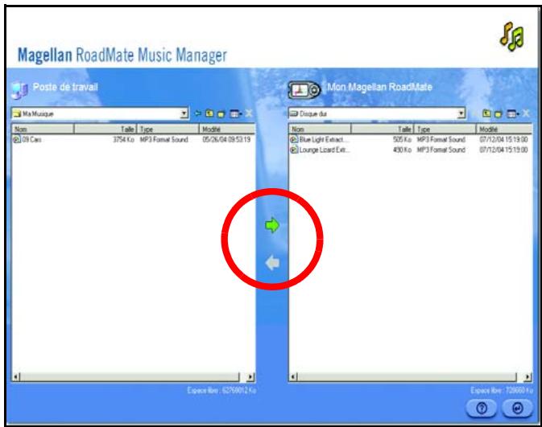This screenshot has height=427, width=542.
Task: Click the green arrow to copy files to RoadMate
Action: [x=272, y=225]
